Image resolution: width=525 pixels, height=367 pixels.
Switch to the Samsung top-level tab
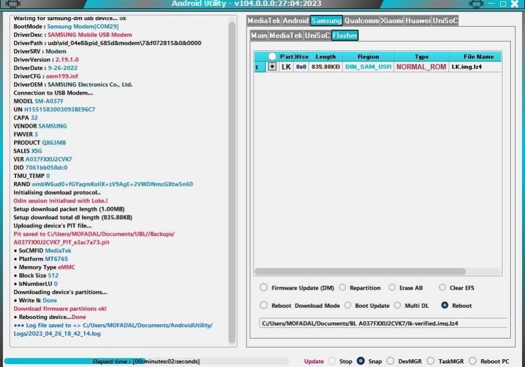[326, 21]
